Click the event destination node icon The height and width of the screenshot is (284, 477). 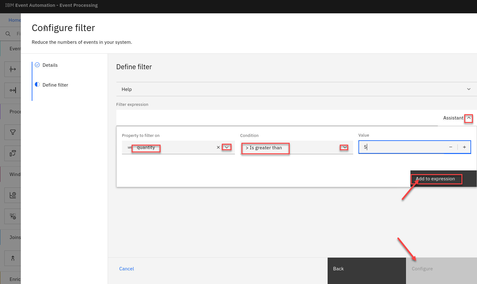point(13,90)
